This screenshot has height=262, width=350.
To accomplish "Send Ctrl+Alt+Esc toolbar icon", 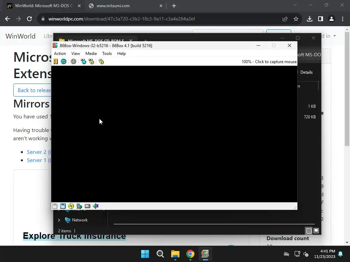I will click(x=91, y=61).
